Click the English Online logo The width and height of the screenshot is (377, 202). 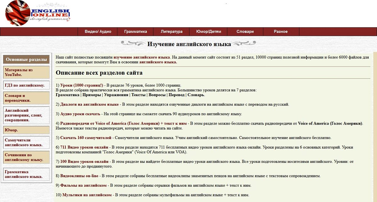37,13
